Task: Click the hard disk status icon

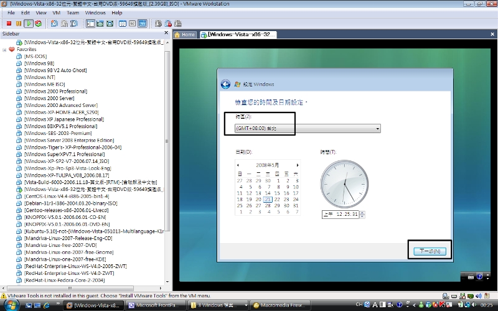Action: click(446, 296)
